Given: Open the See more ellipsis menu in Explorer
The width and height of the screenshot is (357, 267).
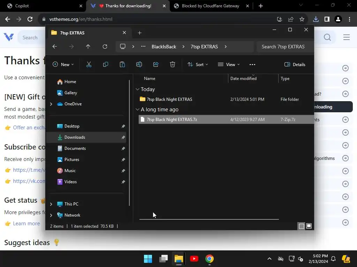Looking at the screenshot, I should [252, 64].
